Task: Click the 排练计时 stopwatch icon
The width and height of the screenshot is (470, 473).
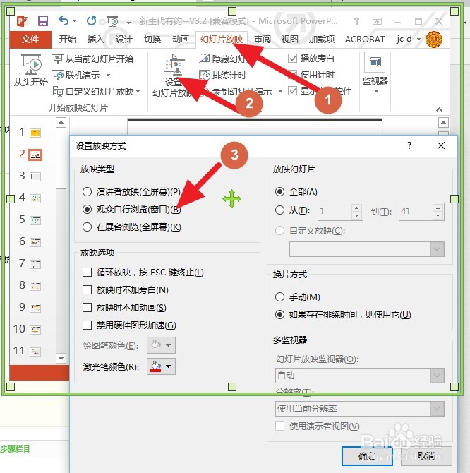Action: (x=205, y=76)
